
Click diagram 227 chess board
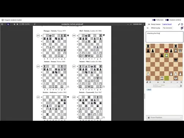click(90, 76)
